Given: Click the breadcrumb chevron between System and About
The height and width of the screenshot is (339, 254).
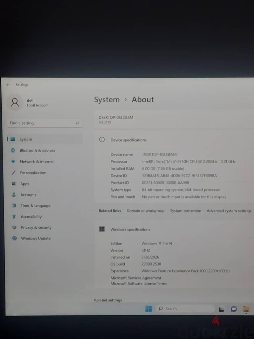Looking at the screenshot, I should (126, 100).
